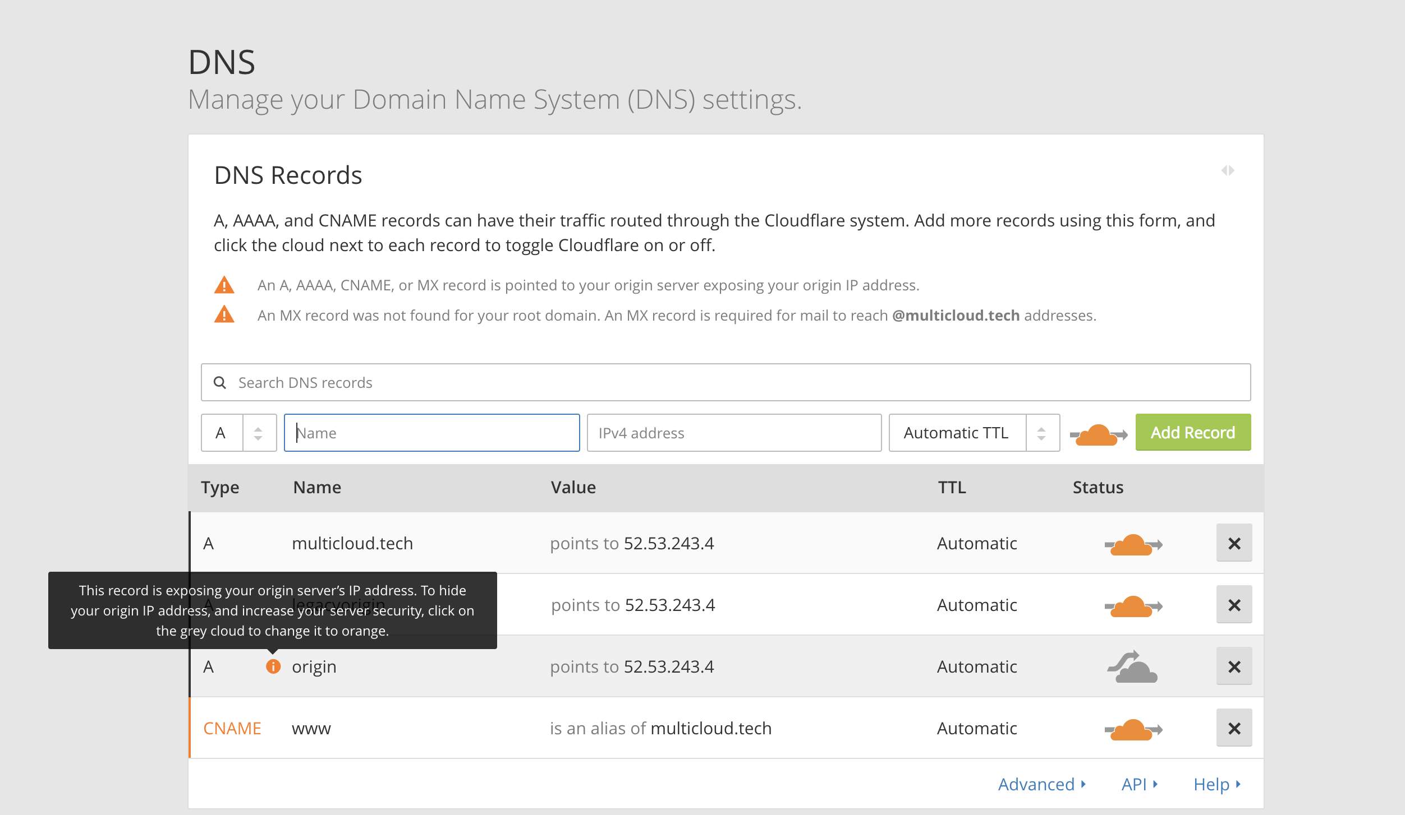Toggle orange cloud for www CNAME record
1405x815 pixels.
[x=1133, y=729]
